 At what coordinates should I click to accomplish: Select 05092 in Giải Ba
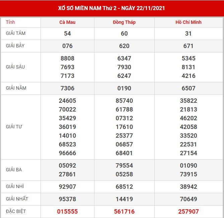pos(67,166)
